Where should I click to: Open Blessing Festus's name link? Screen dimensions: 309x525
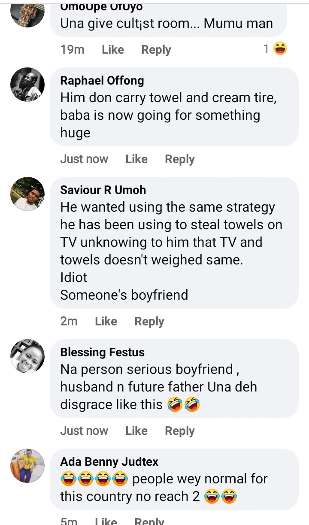click(x=102, y=352)
